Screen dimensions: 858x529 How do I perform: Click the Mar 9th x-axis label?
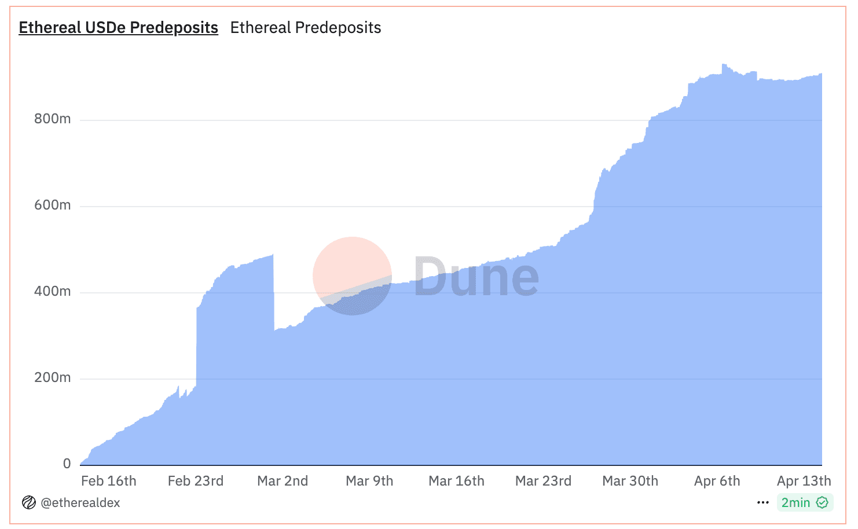coord(369,481)
